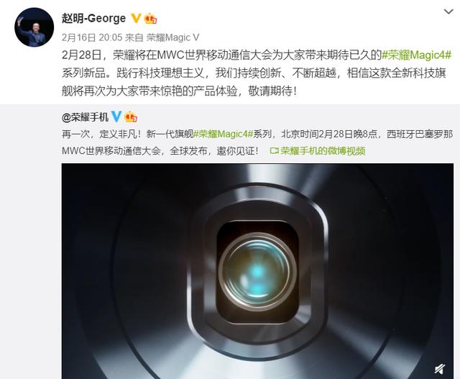This screenshot has width=460, height=379.
Task: Click reposted line MWC世界移动通信大会，全球发布
Action: [160, 151]
